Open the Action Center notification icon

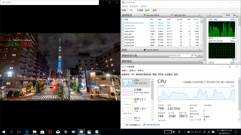point(236,132)
